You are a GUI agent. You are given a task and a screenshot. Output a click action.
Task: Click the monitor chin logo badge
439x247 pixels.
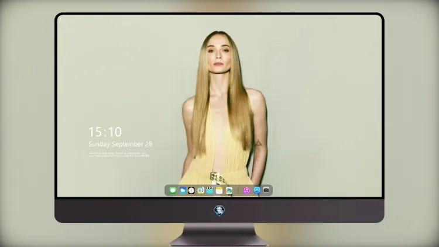coord(220,211)
